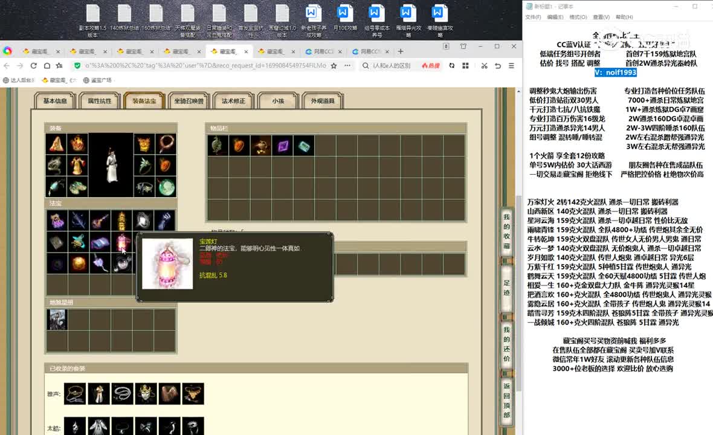Open Notepad 查看(V) menu
The width and height of the screenshot is (713, 435).
point(601,17)
